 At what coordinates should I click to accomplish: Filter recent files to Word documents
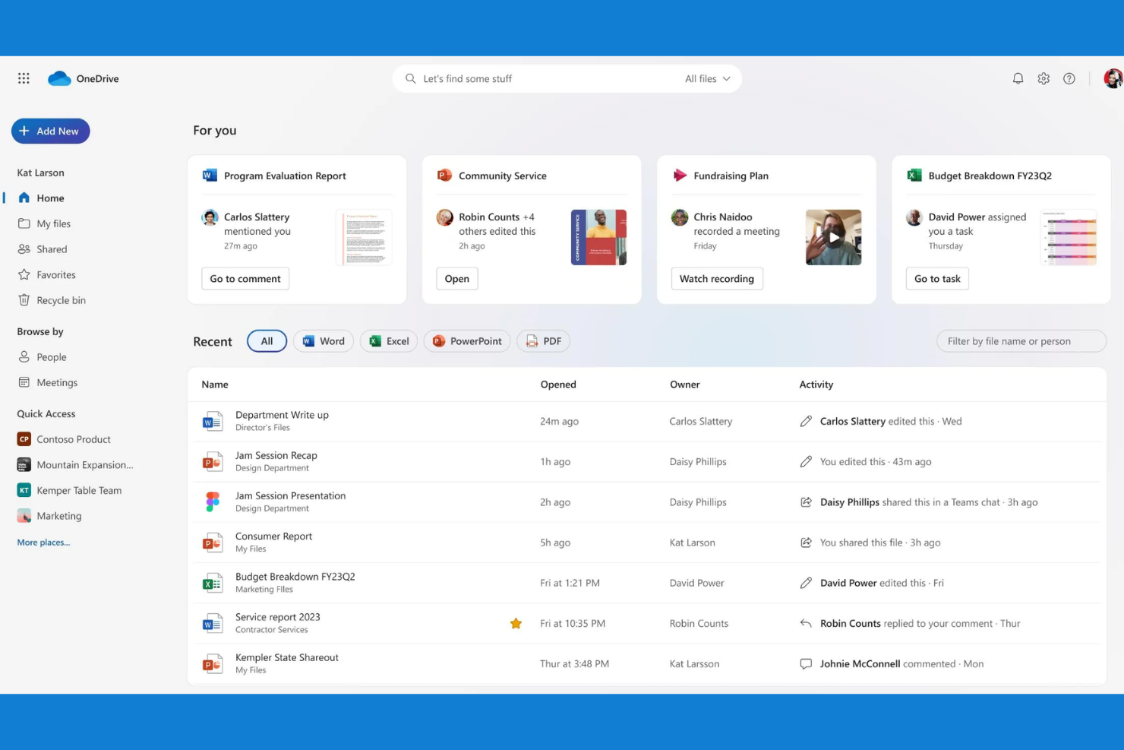point(323,340)
